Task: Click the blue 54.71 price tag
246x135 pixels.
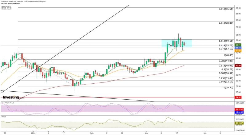Action: click(238, 48)
